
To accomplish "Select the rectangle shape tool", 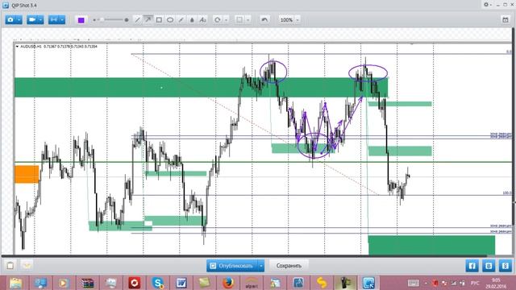I will pos(159,20).
